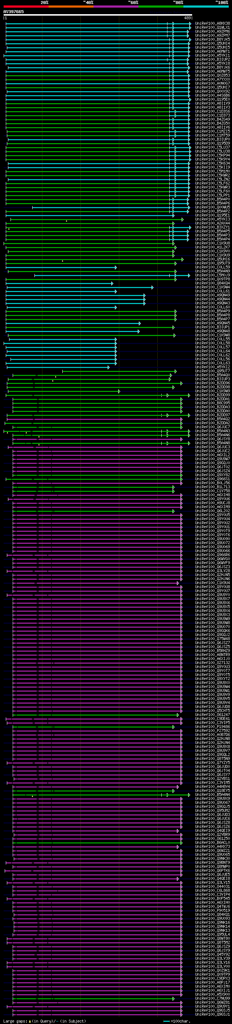Select the UniRef100_B4ZG49 label
Image resolution: width=232 pixels, height=1024 pixels.
tap(212, 119)
